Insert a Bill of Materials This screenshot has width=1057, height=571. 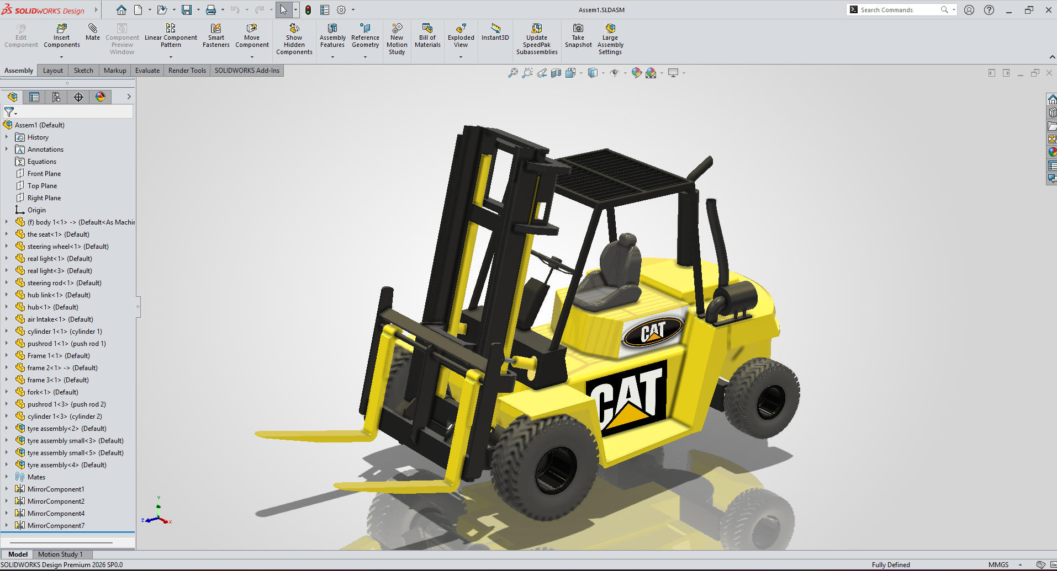tap(427, 36)
